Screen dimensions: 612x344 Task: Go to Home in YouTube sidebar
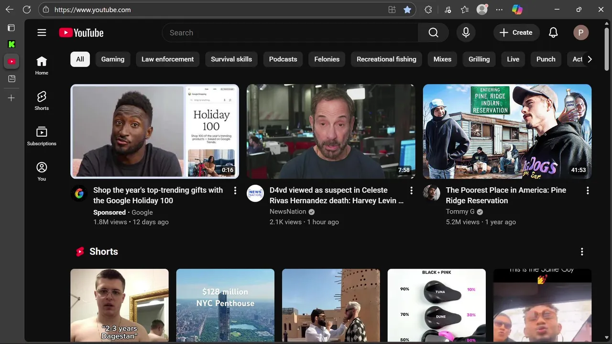(42, 66)
